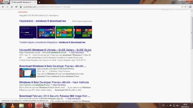
Task: Open the fourth dark tiles thumbnail
Action: click(83, 32)
